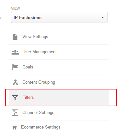
Task: Click the Content Grouping merge-arrow icon
Action: [16, 82]
